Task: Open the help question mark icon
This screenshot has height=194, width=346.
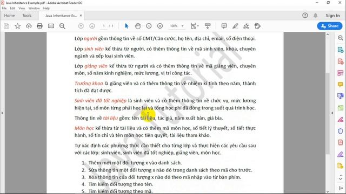Action: [305, 16]
